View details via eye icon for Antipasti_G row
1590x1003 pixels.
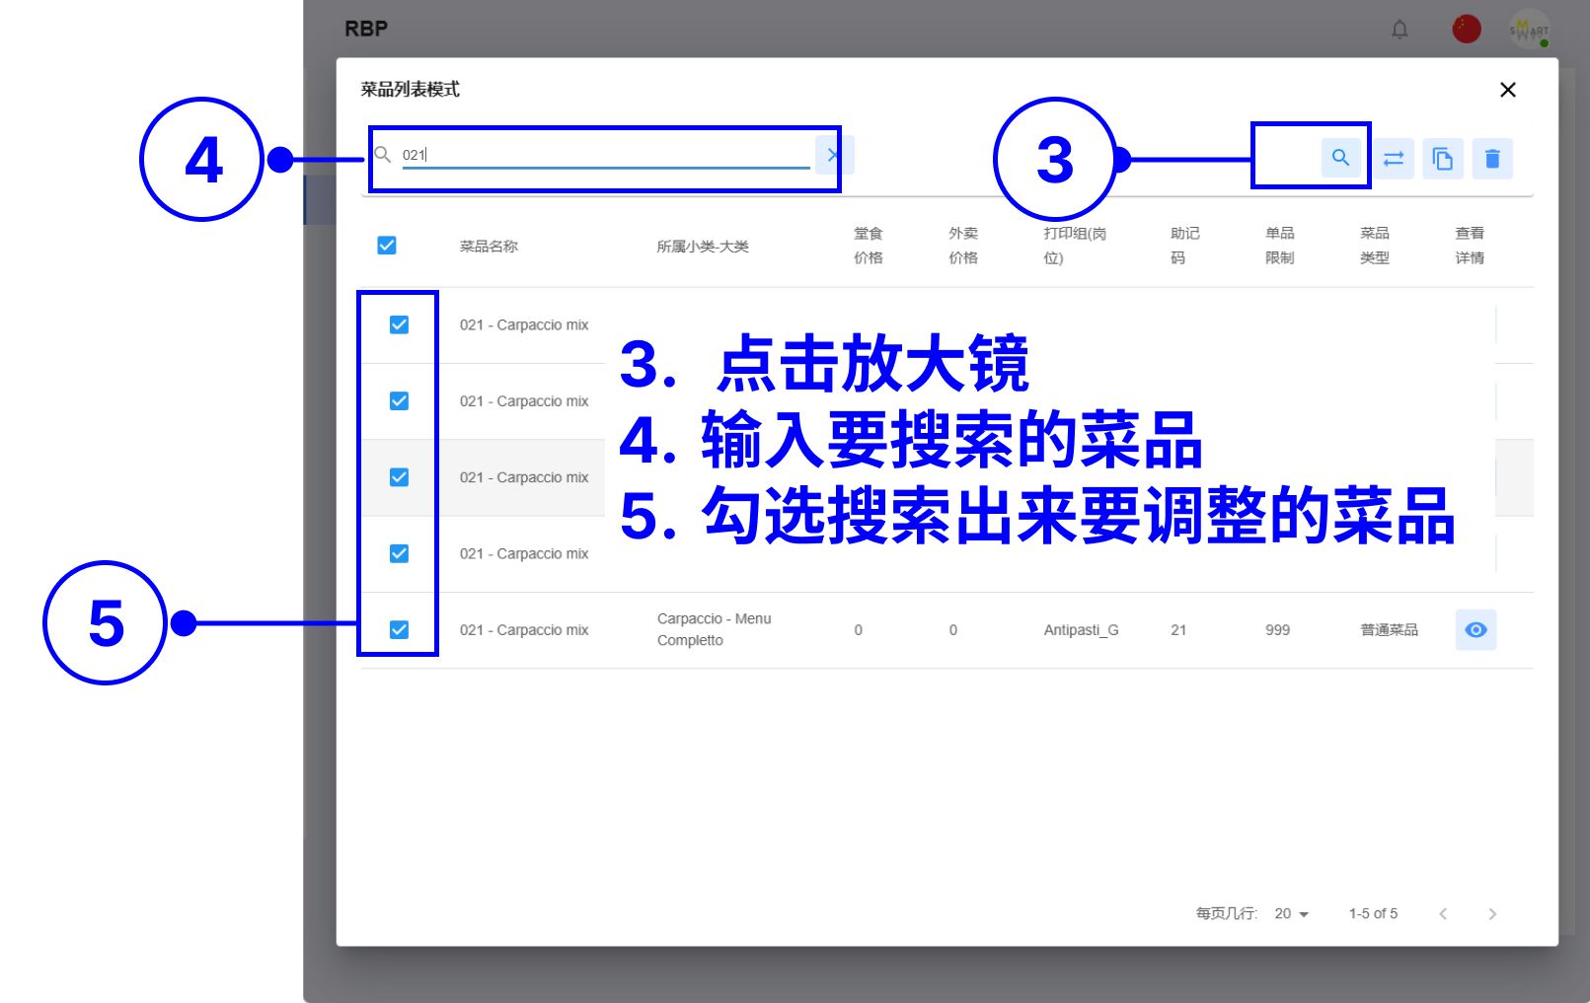tap(1476, 630)
